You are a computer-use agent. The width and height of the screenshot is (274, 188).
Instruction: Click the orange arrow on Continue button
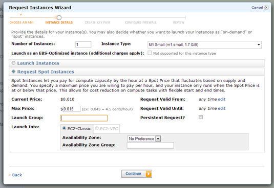pyautogui.click(x=149, y=174)
